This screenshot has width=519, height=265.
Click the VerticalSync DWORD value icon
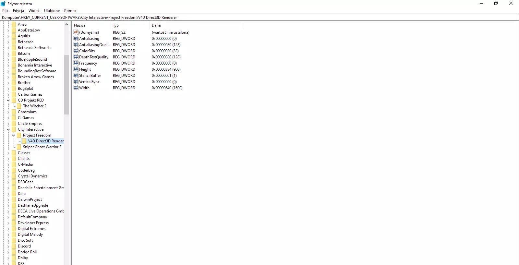tap(76, 81)
